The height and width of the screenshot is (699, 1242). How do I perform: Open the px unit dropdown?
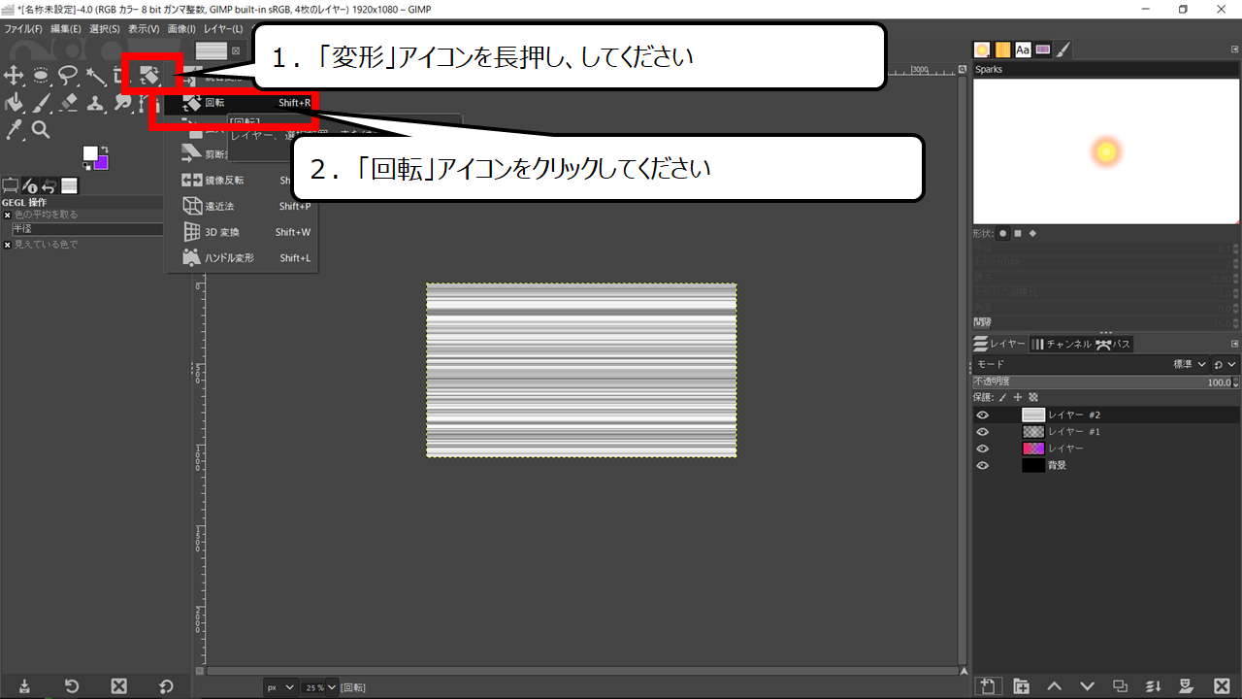(280, 687)
